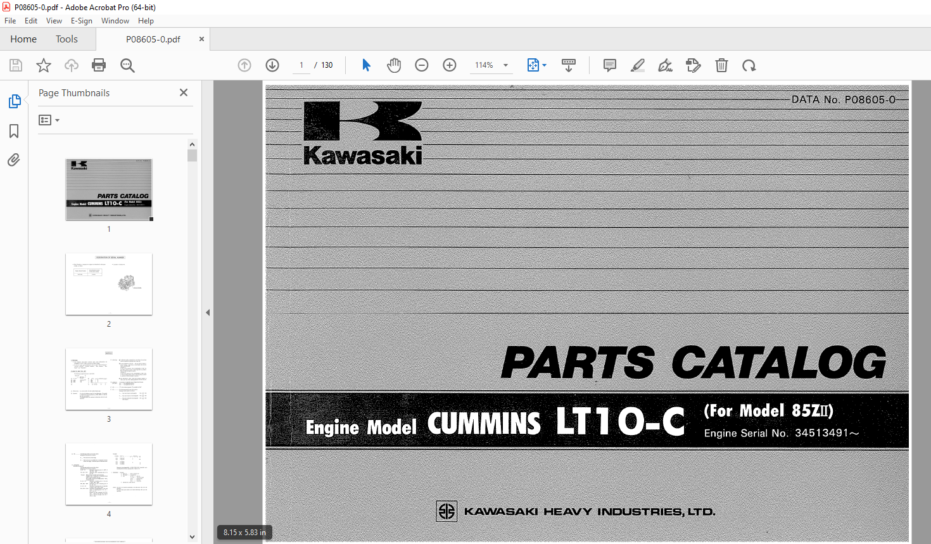Image resolution: width=931 pixels, height=544 pixels.
Task: Switch to the Home tab
Action: 23,39
